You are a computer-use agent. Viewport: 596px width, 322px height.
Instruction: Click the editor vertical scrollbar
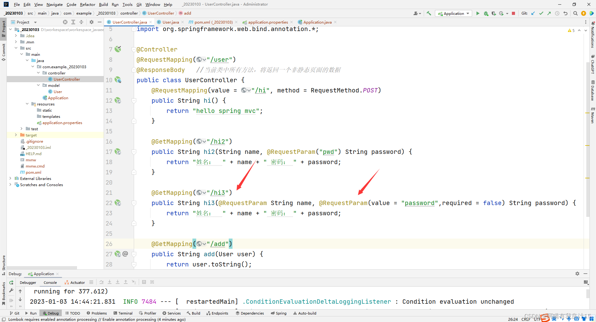(x=587, y=140)
